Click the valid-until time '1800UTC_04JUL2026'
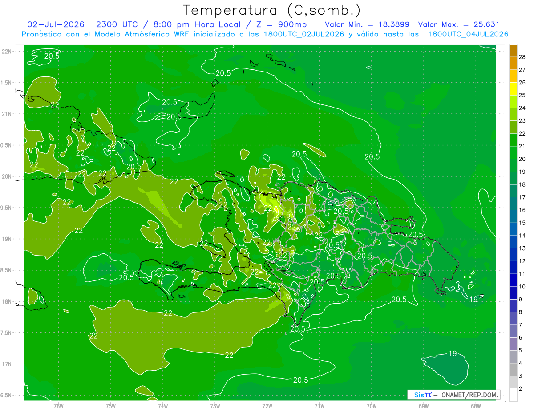Screen dimensions: 534x412 (x=468, y=34)
